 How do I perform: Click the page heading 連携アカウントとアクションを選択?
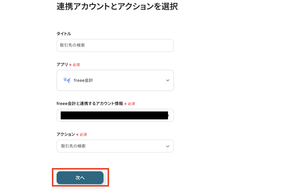point(116,6)
